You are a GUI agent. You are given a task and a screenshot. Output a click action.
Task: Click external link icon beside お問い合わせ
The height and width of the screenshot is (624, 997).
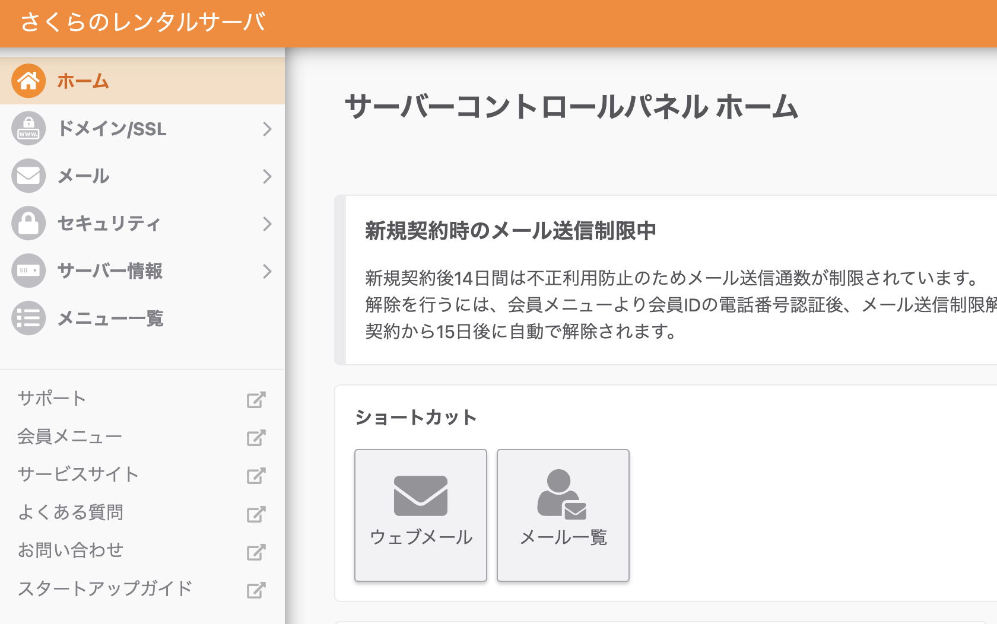click(x=256, y=552)
